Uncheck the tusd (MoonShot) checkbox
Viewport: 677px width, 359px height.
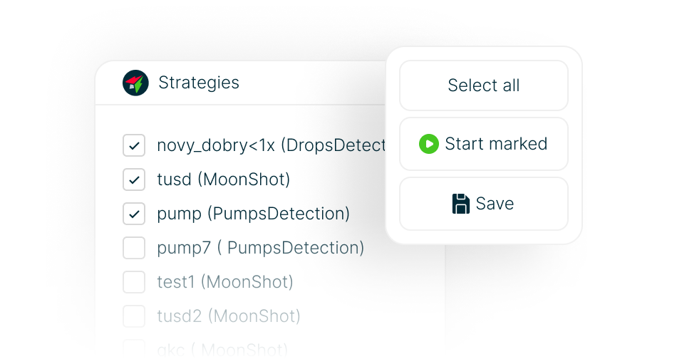[x=134, y=179]
